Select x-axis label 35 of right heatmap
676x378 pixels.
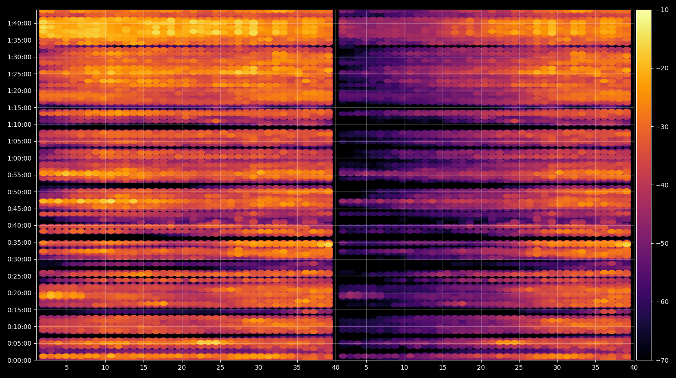click(x=595, y=368)
